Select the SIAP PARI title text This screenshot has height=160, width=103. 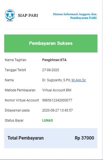tap(28, 15)
